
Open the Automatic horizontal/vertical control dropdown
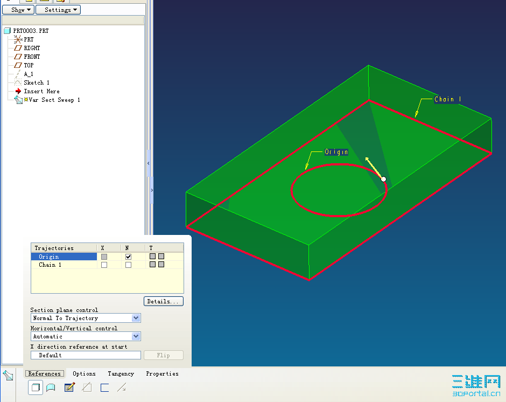point(136,336)
